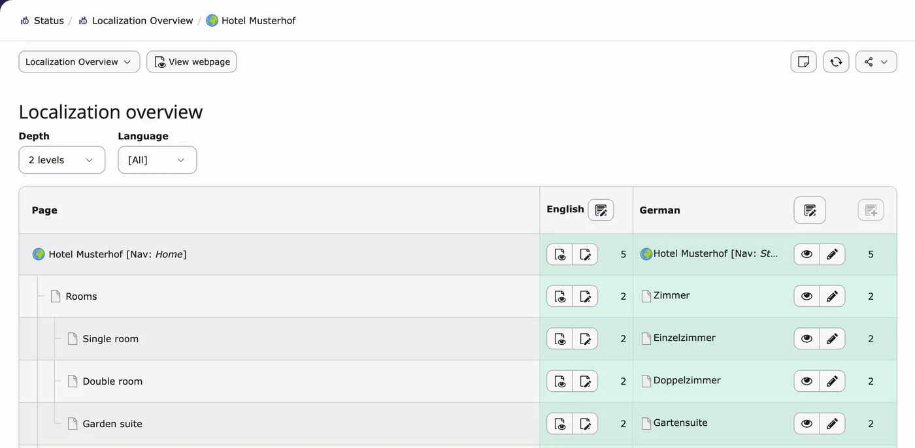View Hotel Musterhof English page
The image size is (915, 448).
pos(559,255)
